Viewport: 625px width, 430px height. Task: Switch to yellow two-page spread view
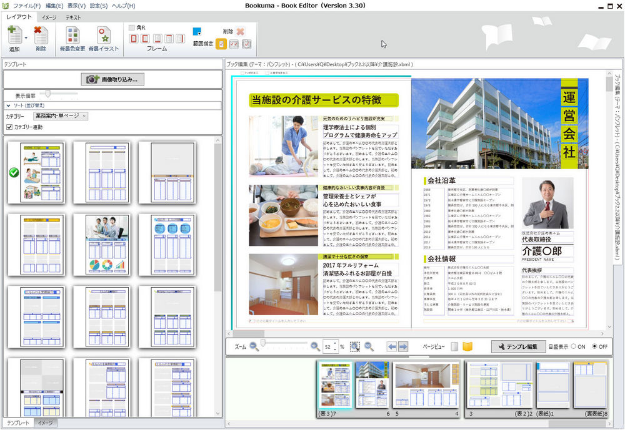coord(467,346)
